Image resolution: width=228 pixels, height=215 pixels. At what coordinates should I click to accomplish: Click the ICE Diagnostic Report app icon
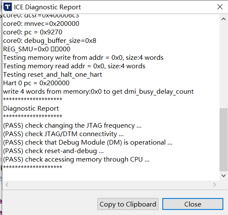(x=8, y=7)
